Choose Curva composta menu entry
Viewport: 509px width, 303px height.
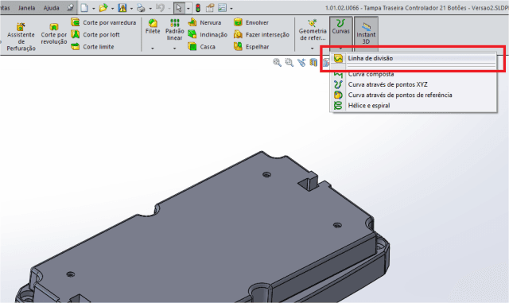pos(414,74)
